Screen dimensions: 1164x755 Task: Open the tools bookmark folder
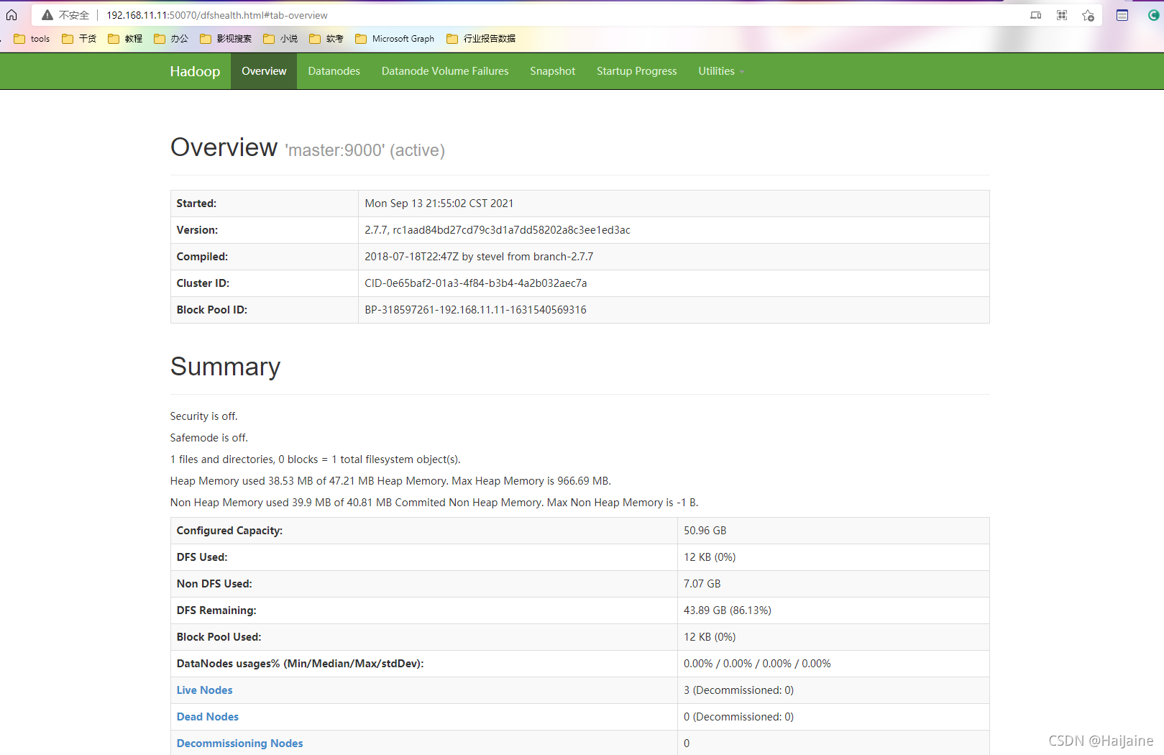32,39
